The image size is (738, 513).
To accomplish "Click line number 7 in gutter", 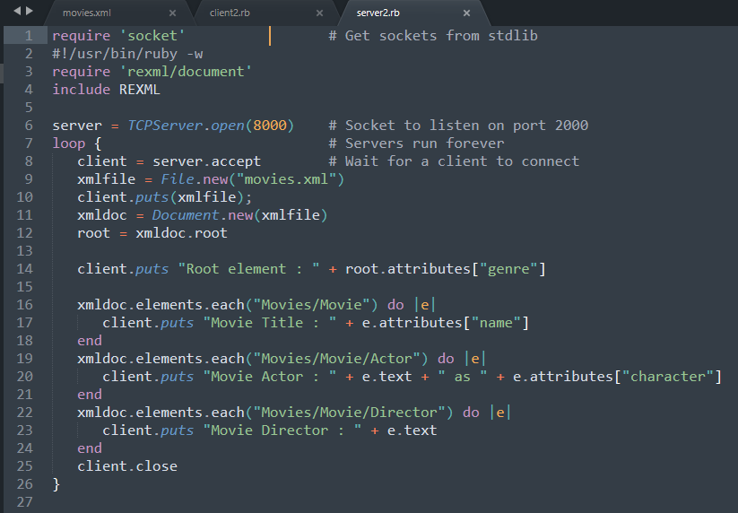I will (x=29, y=143).
